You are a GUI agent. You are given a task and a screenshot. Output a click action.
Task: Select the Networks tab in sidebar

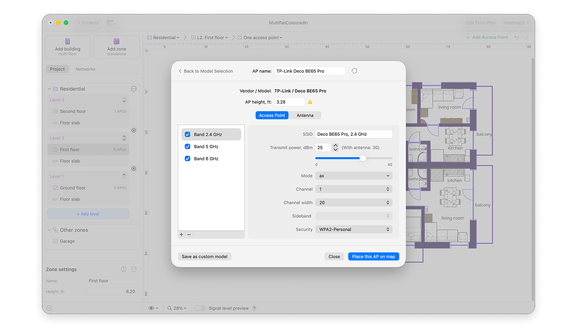tap(85, 69)
